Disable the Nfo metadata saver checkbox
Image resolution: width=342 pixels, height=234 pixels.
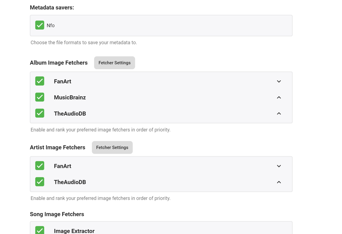point(40,25)
